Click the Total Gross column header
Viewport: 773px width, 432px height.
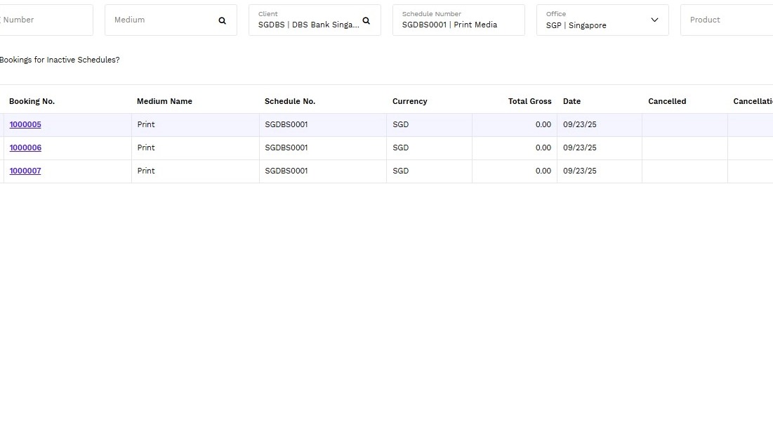coord(529,101)
